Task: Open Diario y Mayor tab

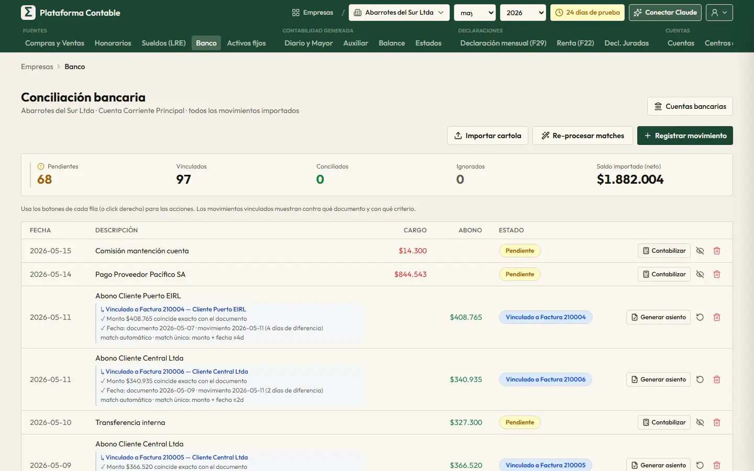Action: point(308,43)
